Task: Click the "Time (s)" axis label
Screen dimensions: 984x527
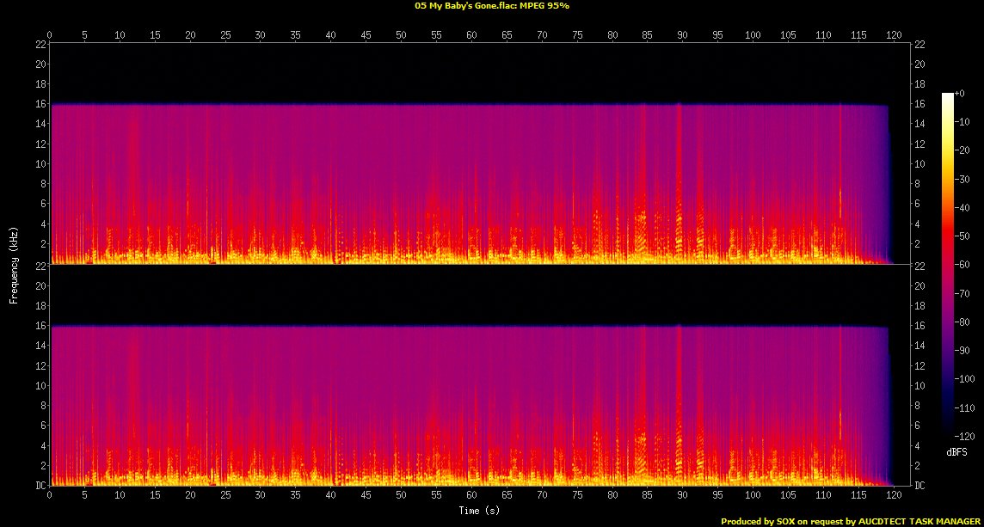Action: [x=471, y=511]
